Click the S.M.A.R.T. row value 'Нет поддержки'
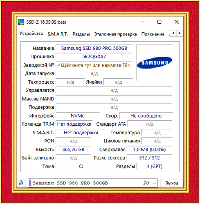 81,133
